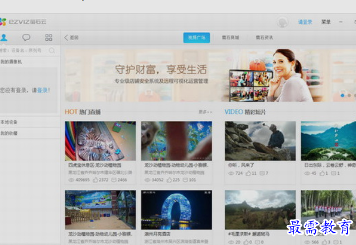Open the four-squares grid view icon

point(49,37)
